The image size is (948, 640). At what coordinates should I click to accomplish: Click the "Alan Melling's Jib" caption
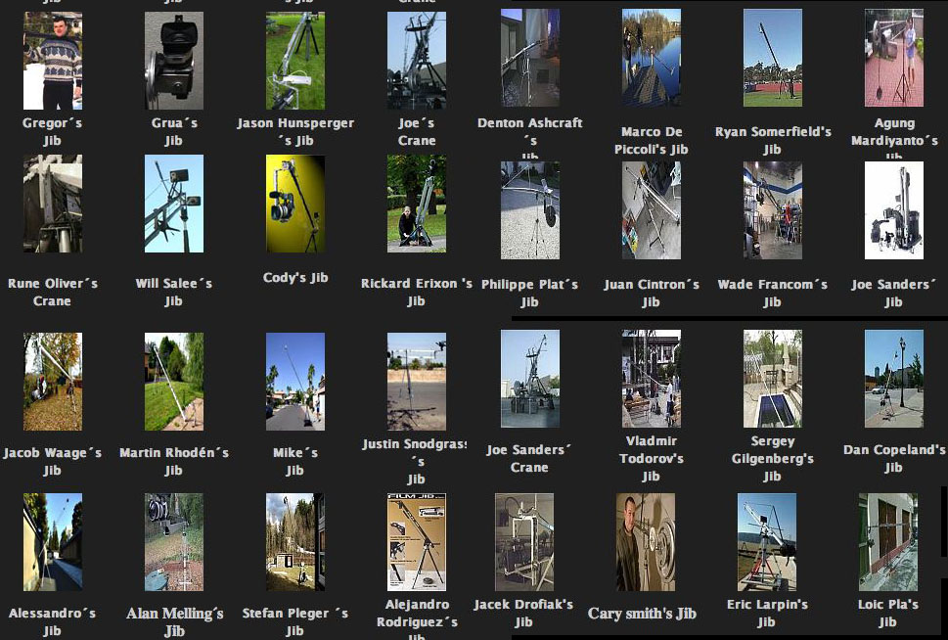tap(175, 621)
